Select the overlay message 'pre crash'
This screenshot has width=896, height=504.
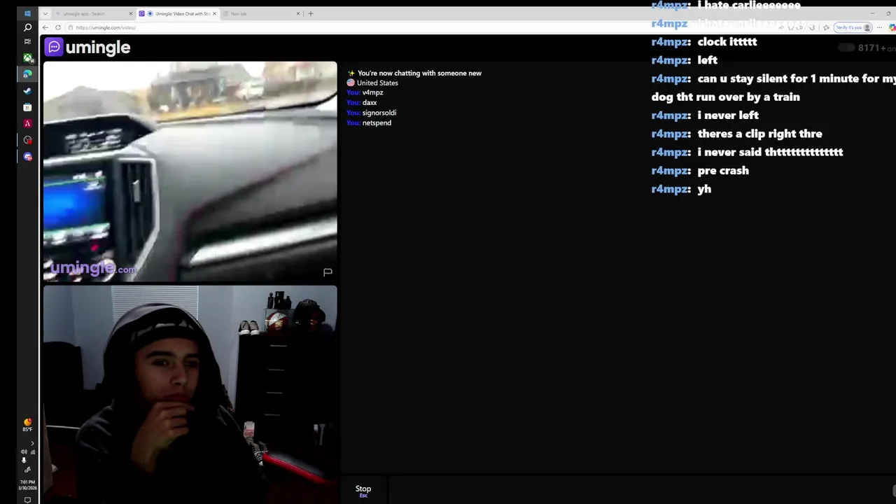point(723,171)
